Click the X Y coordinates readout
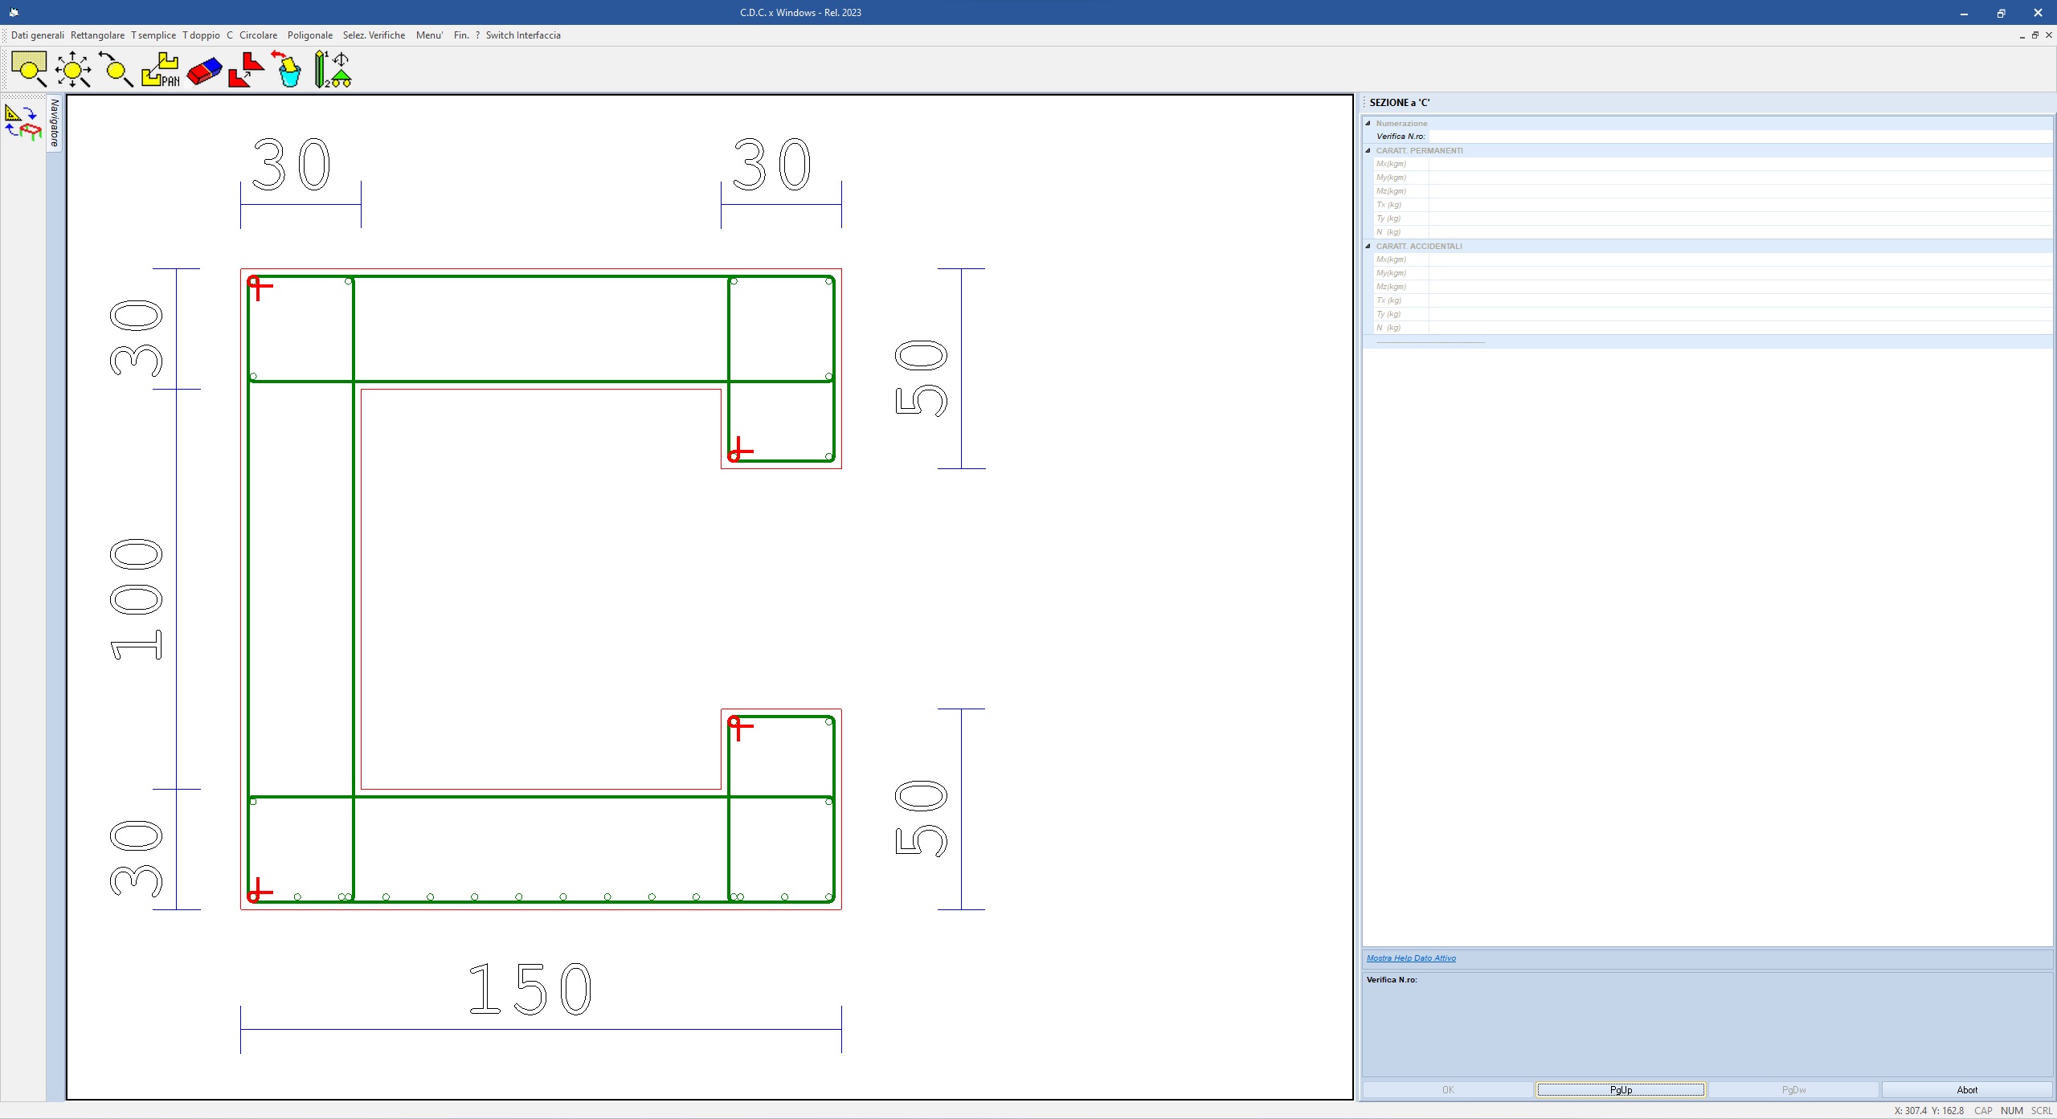2057x1119 pixels. pos(1928,1111)
